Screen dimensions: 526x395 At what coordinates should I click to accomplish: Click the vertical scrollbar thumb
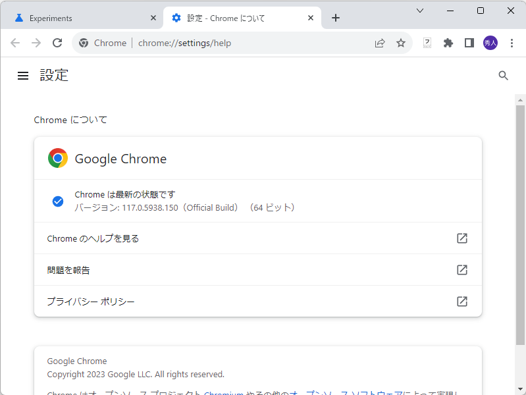(x=520, y=225)
